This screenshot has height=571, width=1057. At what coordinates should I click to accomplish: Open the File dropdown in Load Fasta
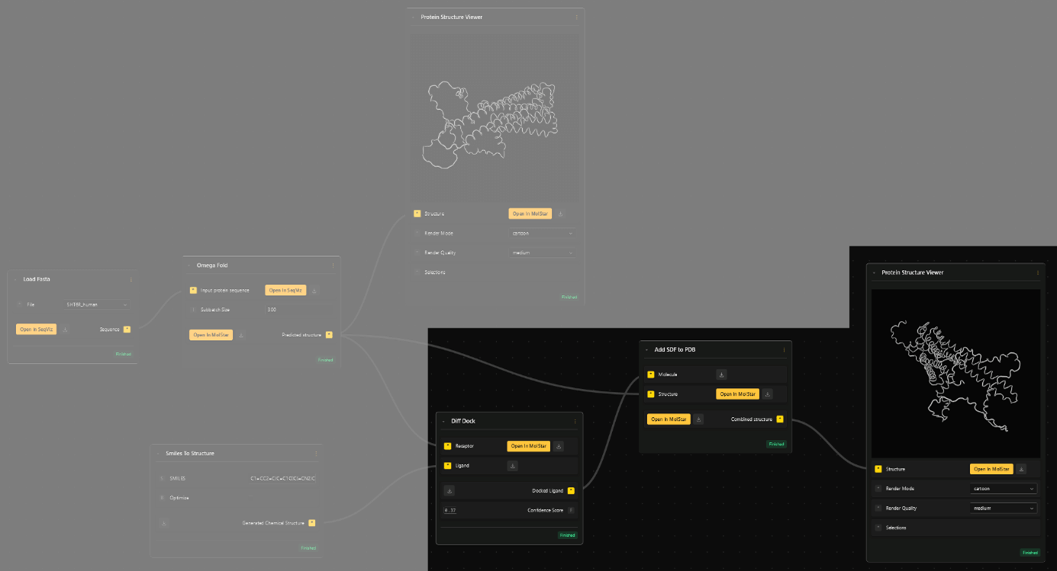(x=97, y=305)
